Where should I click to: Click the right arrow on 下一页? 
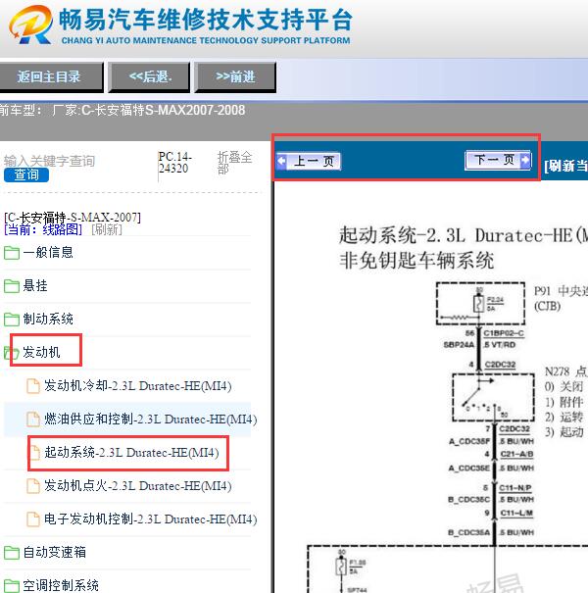click(x=525, y=160)
